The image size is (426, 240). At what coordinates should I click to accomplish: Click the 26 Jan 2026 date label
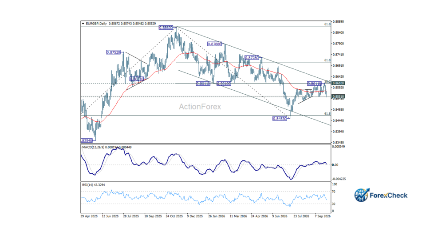217,216
